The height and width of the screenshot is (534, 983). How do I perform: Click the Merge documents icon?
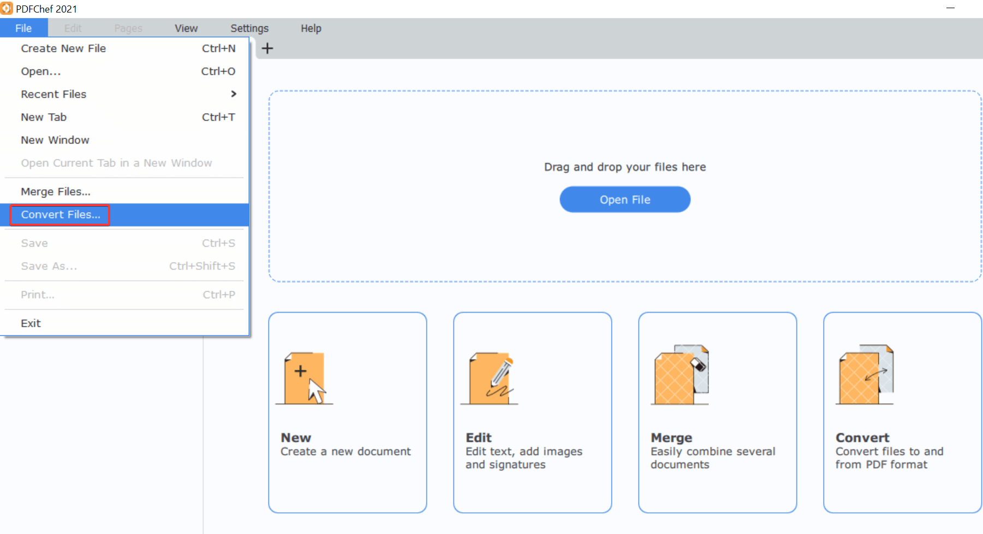click(680, 376)
